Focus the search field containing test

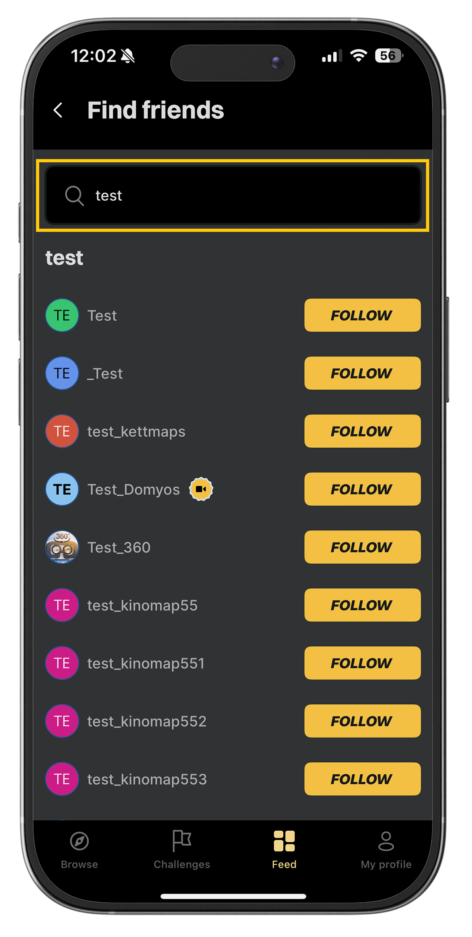233,195
